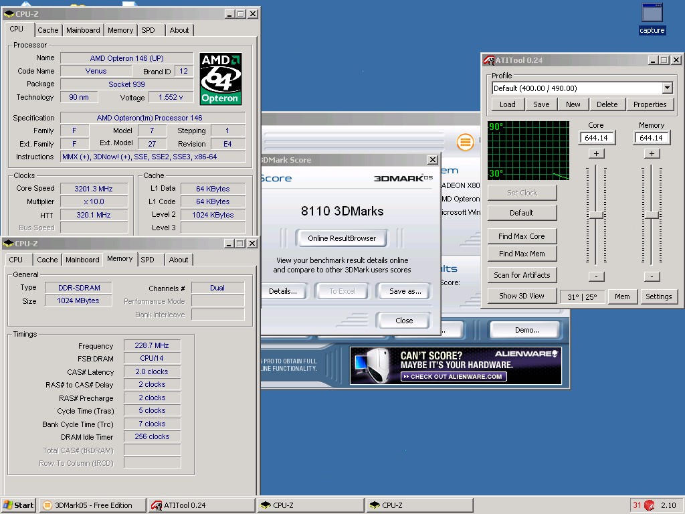
Task: Launch the Demo... button in 3DMark05
Action: point(526,330)
